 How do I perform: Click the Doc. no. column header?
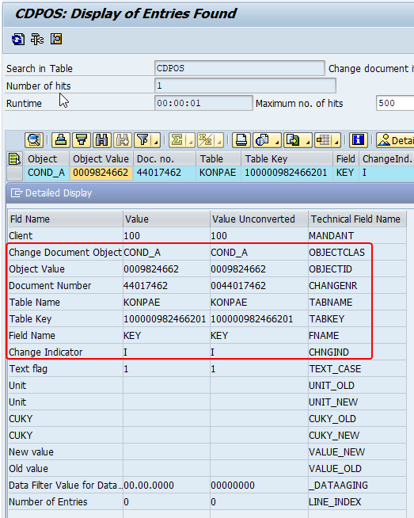pyautogui.click(x=165, y=159)
